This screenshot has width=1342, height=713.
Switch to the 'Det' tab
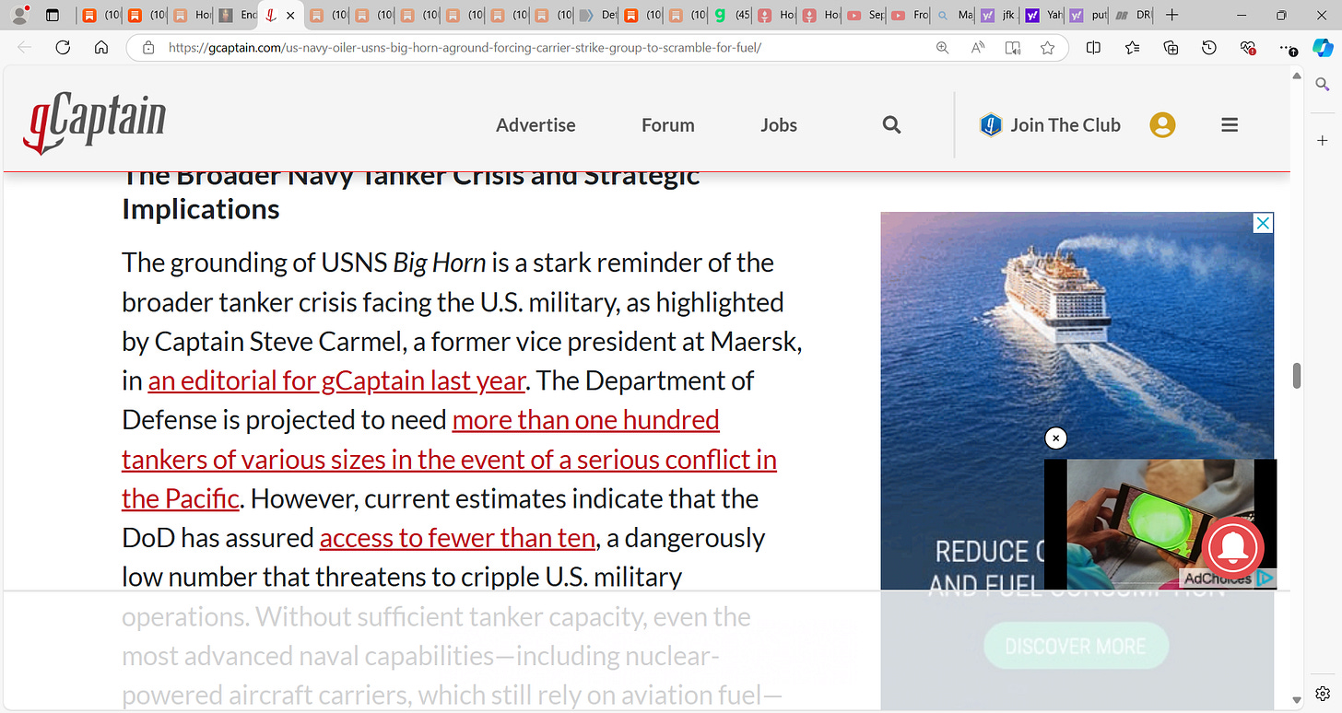(599, 15)
